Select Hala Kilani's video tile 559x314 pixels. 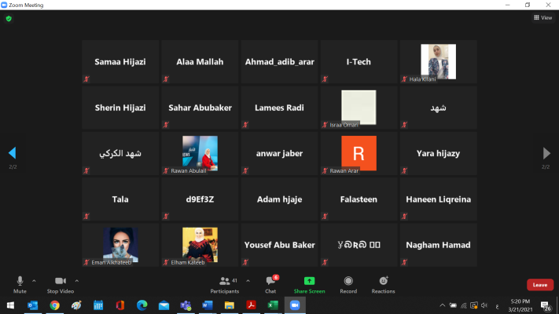pyautogui.click(x=438, y=62)
